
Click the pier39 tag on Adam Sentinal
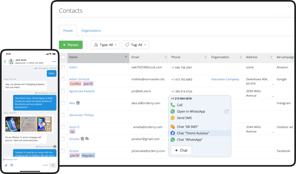(x=88, y=84)
